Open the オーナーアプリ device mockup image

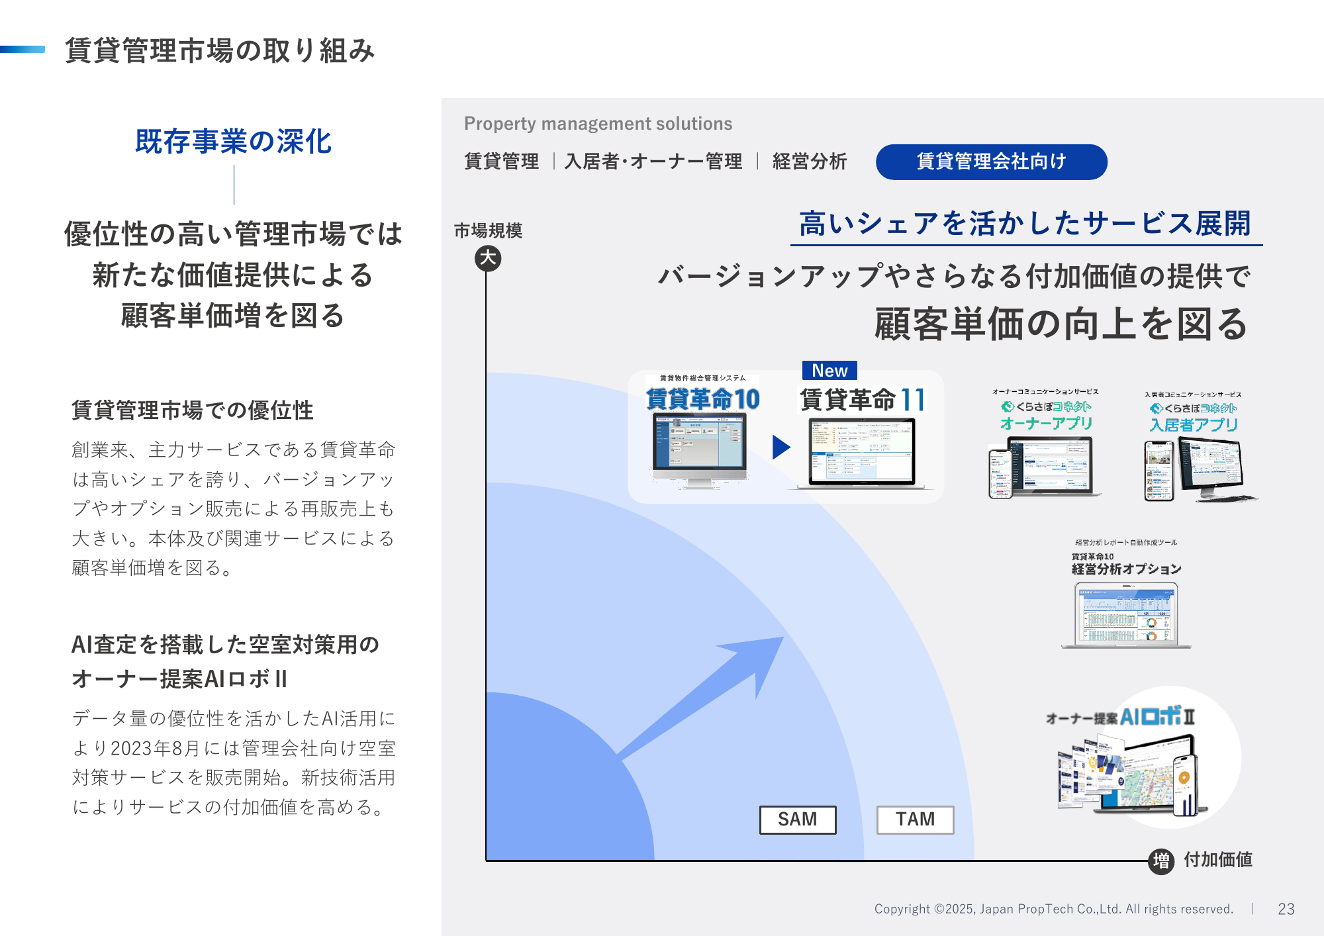[1044, 468]
